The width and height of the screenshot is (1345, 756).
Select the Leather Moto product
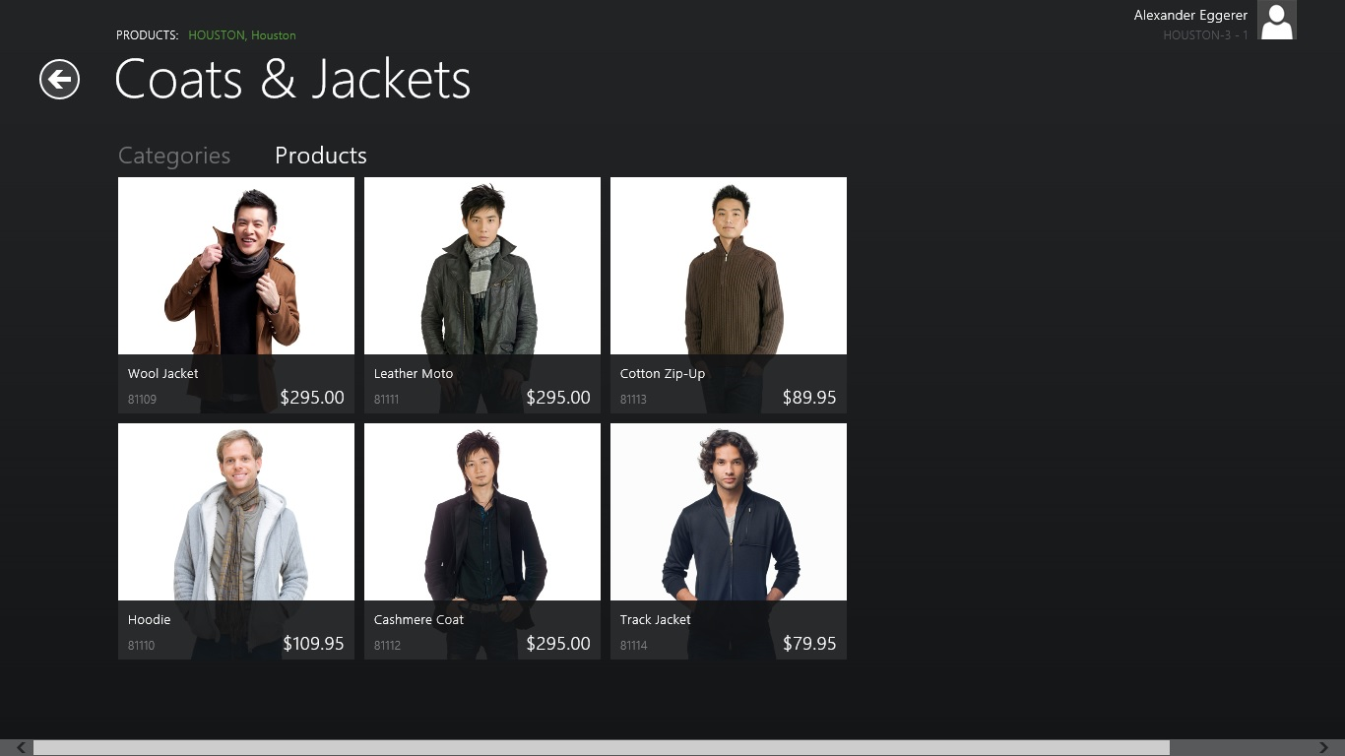[x=482, y=295]
